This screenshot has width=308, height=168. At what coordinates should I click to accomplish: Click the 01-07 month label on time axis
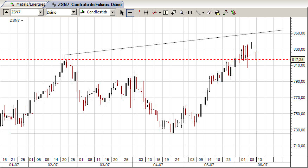[14, 165]
